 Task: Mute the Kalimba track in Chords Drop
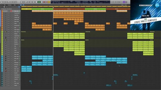tap(8, 34)
